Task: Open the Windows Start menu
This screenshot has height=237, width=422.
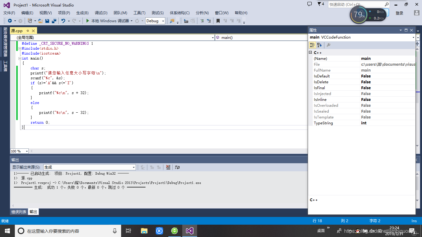Action: (7, 231)
